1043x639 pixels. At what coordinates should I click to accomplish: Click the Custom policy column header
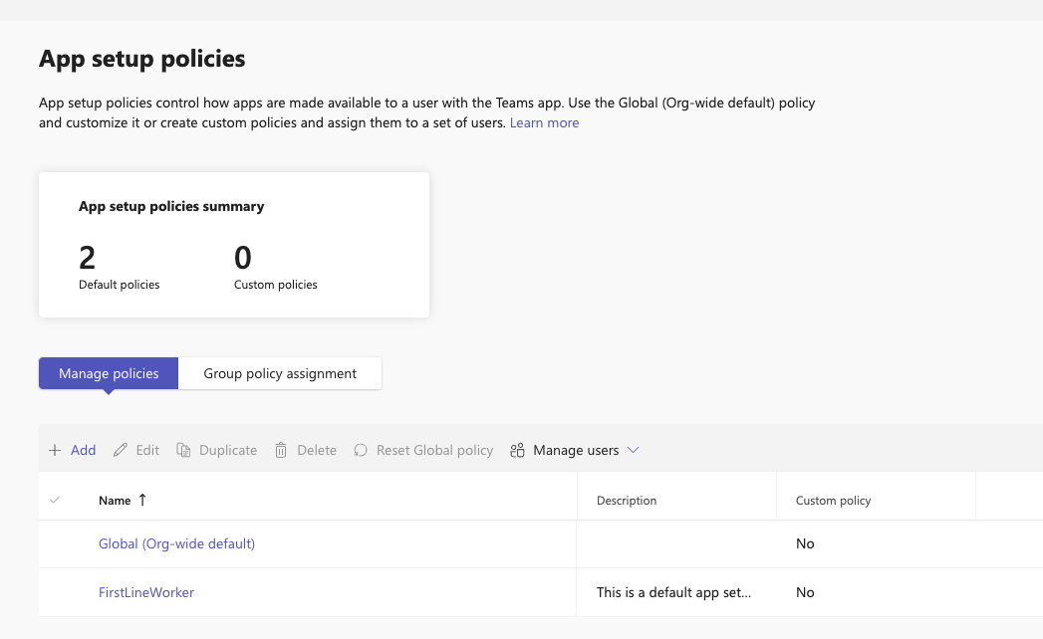833,501
